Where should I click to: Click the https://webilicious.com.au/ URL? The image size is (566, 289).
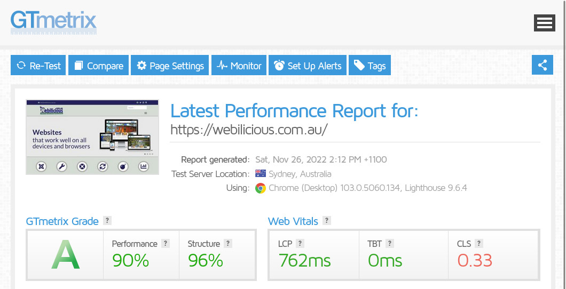click(x=249, y=130)
